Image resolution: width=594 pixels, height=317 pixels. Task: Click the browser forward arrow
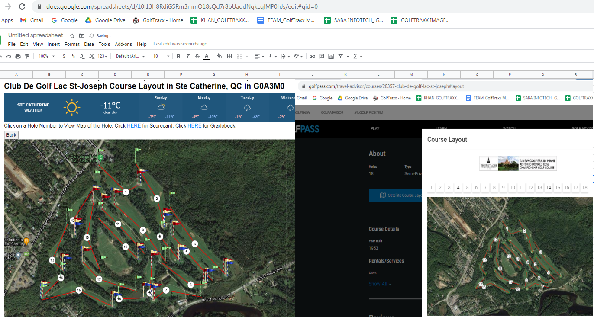coord(8,7)
